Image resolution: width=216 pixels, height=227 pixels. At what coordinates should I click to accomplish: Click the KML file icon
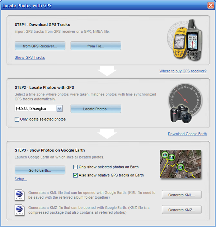19,195
